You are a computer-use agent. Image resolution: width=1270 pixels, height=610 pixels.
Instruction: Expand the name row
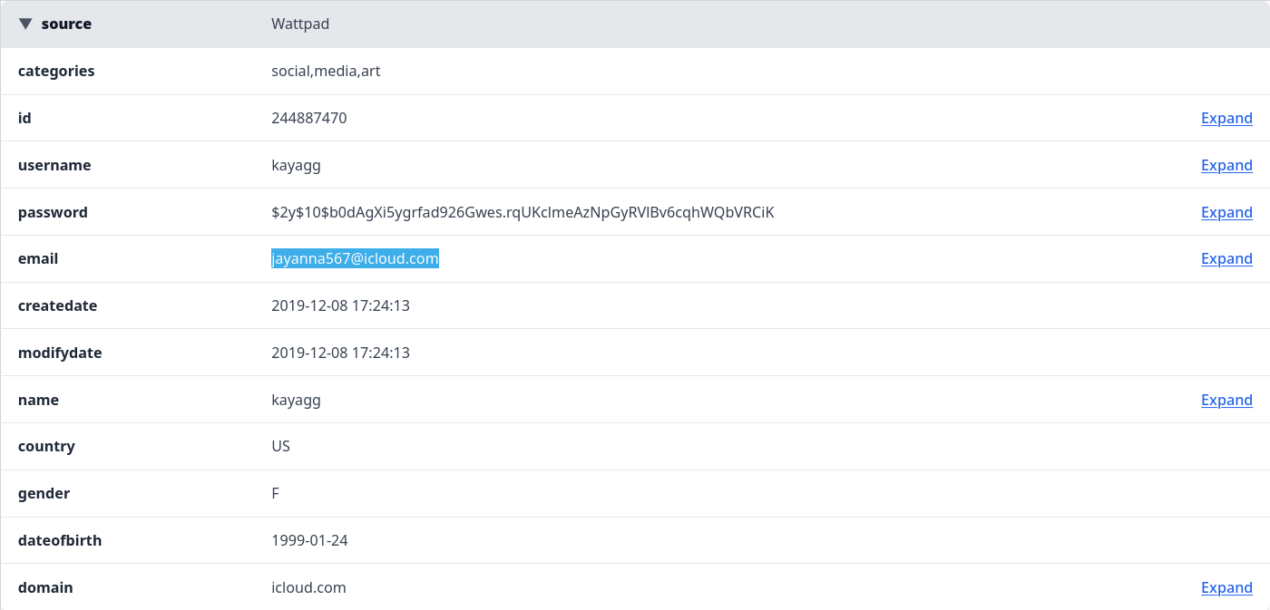coord(1226,400)
